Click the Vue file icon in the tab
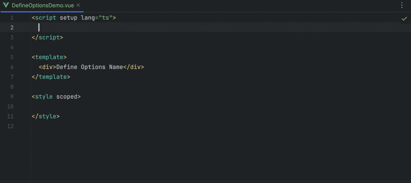The image size is (411, 183). coord(6,5)
